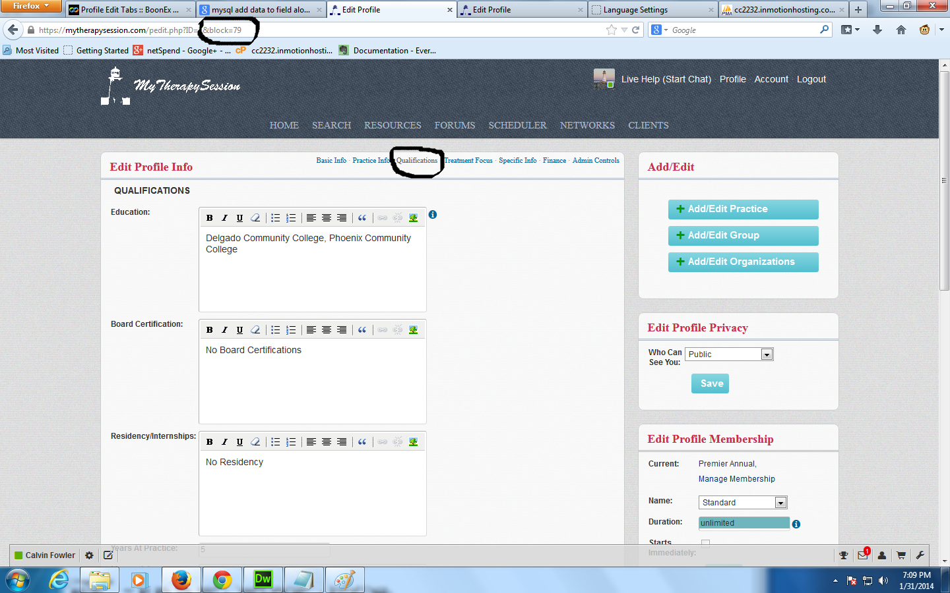Launch Google Chrome from the taskbar
This screenshot has width=950, height=593.
tap(222, 580)
